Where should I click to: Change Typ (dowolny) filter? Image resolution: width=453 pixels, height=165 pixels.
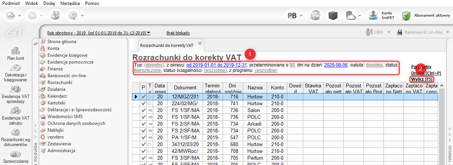[x=154, y=65]
